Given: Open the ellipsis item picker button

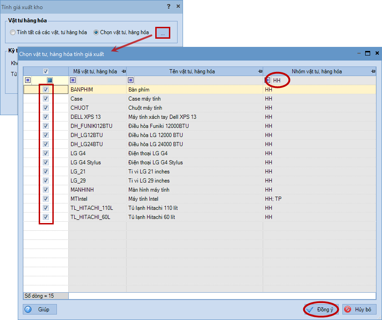Looking at the screenshot, I should [x=163, y=33].
